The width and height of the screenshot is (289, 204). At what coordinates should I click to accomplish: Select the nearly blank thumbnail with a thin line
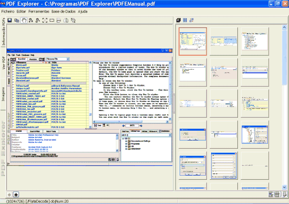click(254, 165)
